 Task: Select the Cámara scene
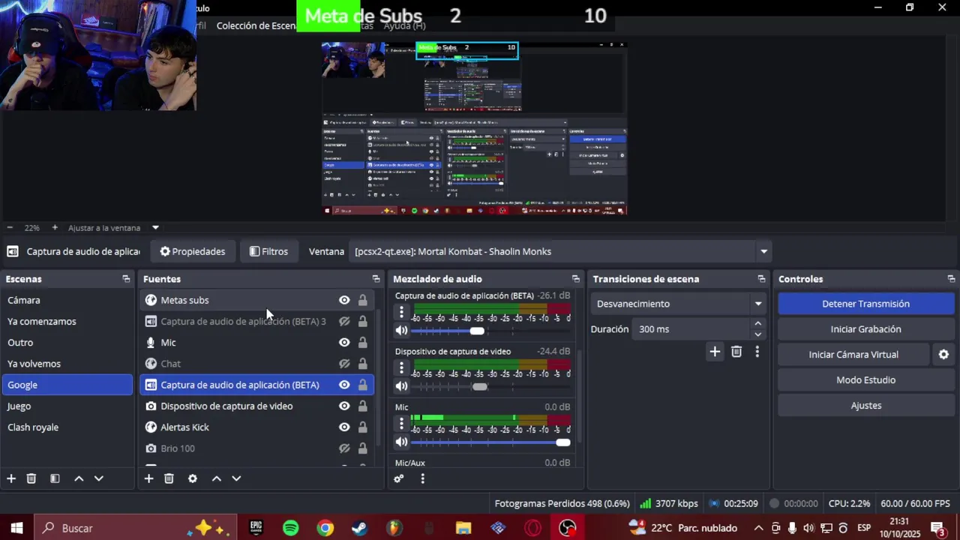pos(67,300)
